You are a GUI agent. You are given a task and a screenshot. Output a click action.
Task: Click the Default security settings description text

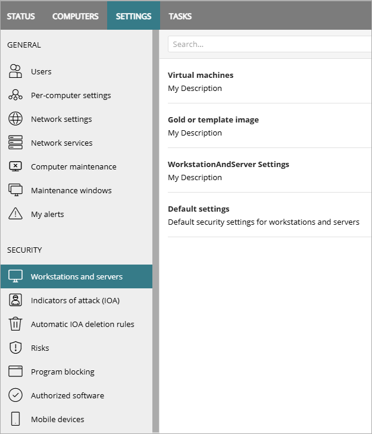click(264, 222)
